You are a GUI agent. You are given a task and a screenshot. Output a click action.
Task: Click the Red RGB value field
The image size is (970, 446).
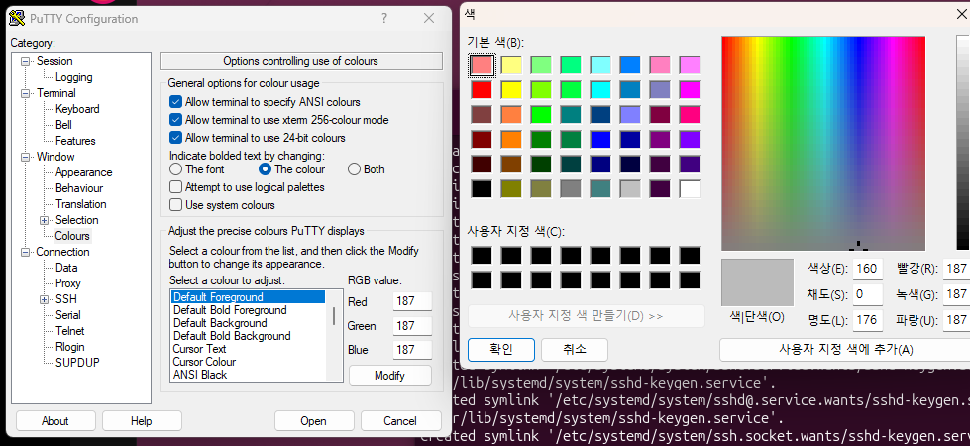tap(412, 302)
